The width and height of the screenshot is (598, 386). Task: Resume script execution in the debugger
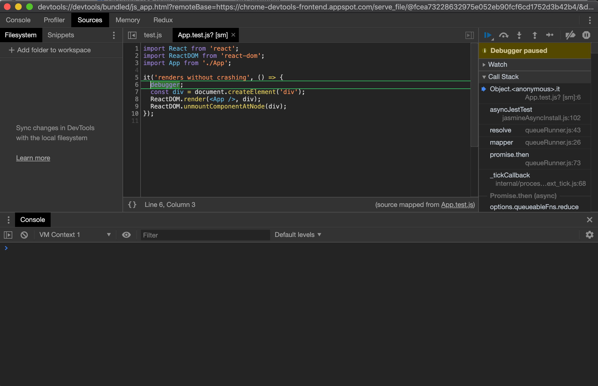(x=488, y=35)
